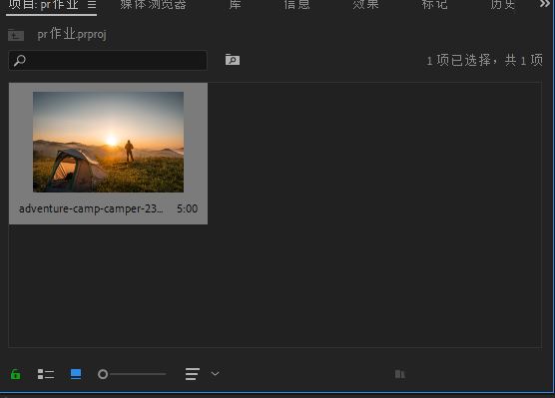Switch to the 库 tab

click(x=235, y=5)
